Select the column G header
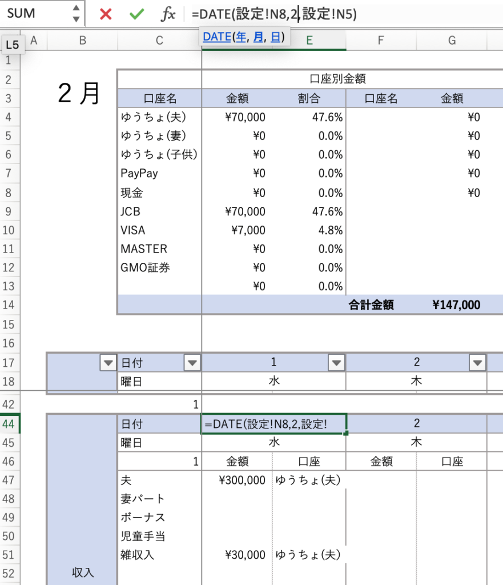 coord(452,40)
